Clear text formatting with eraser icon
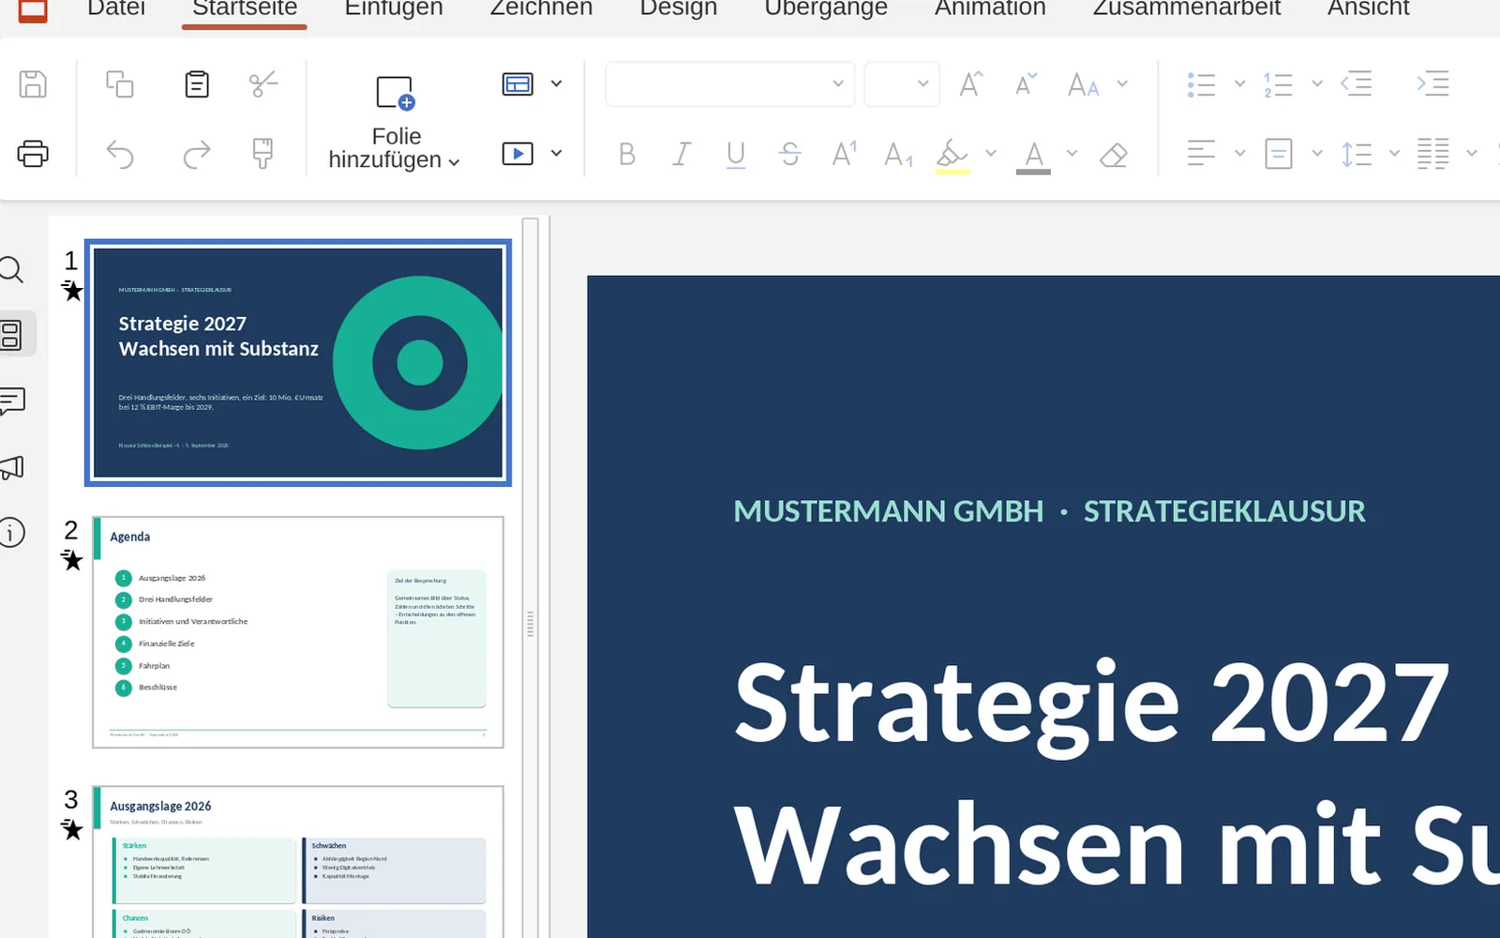The image size is (1500, 938). tap(1114, 154)
